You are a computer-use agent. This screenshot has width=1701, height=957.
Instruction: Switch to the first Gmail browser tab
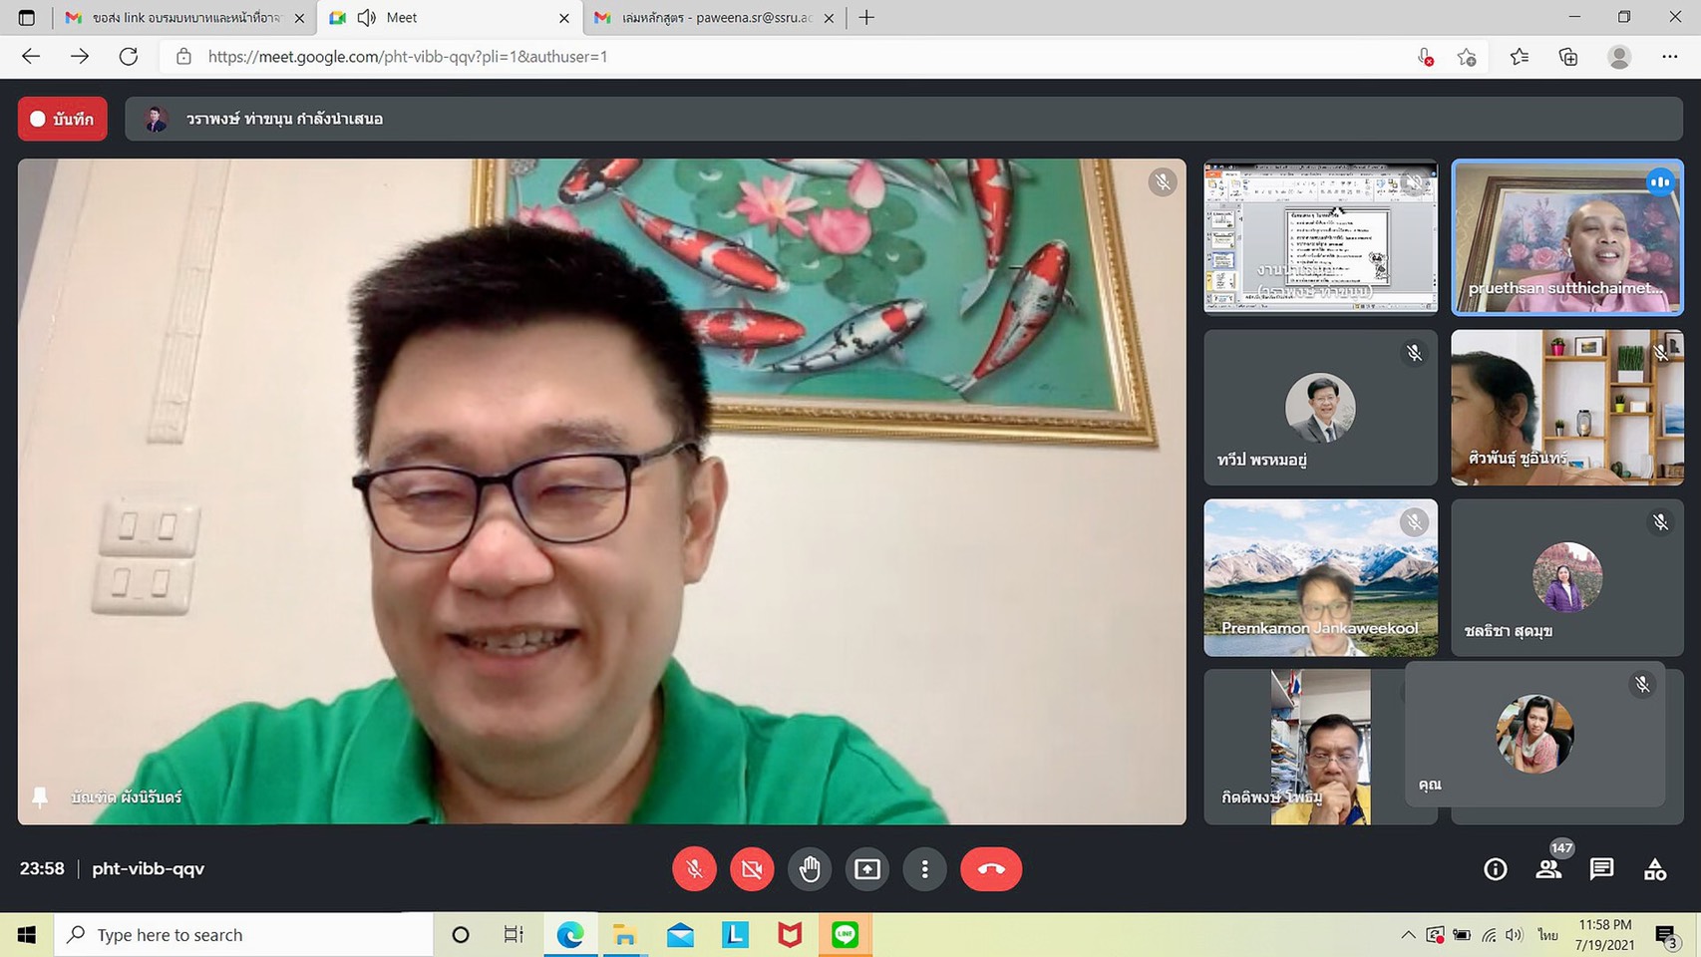184,18
